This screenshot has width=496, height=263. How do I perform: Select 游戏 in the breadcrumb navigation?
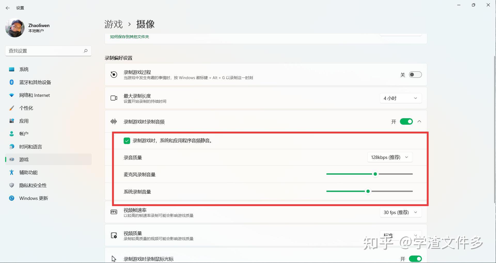113,24
